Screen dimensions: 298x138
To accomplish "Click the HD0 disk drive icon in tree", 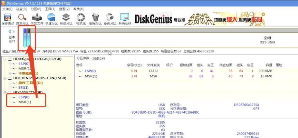I will pos(10,59).
